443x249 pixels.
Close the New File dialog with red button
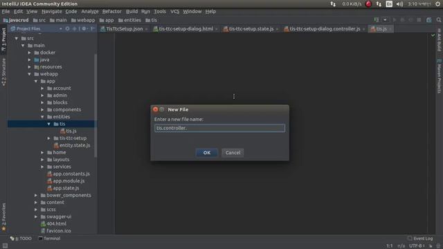point(155,109)
